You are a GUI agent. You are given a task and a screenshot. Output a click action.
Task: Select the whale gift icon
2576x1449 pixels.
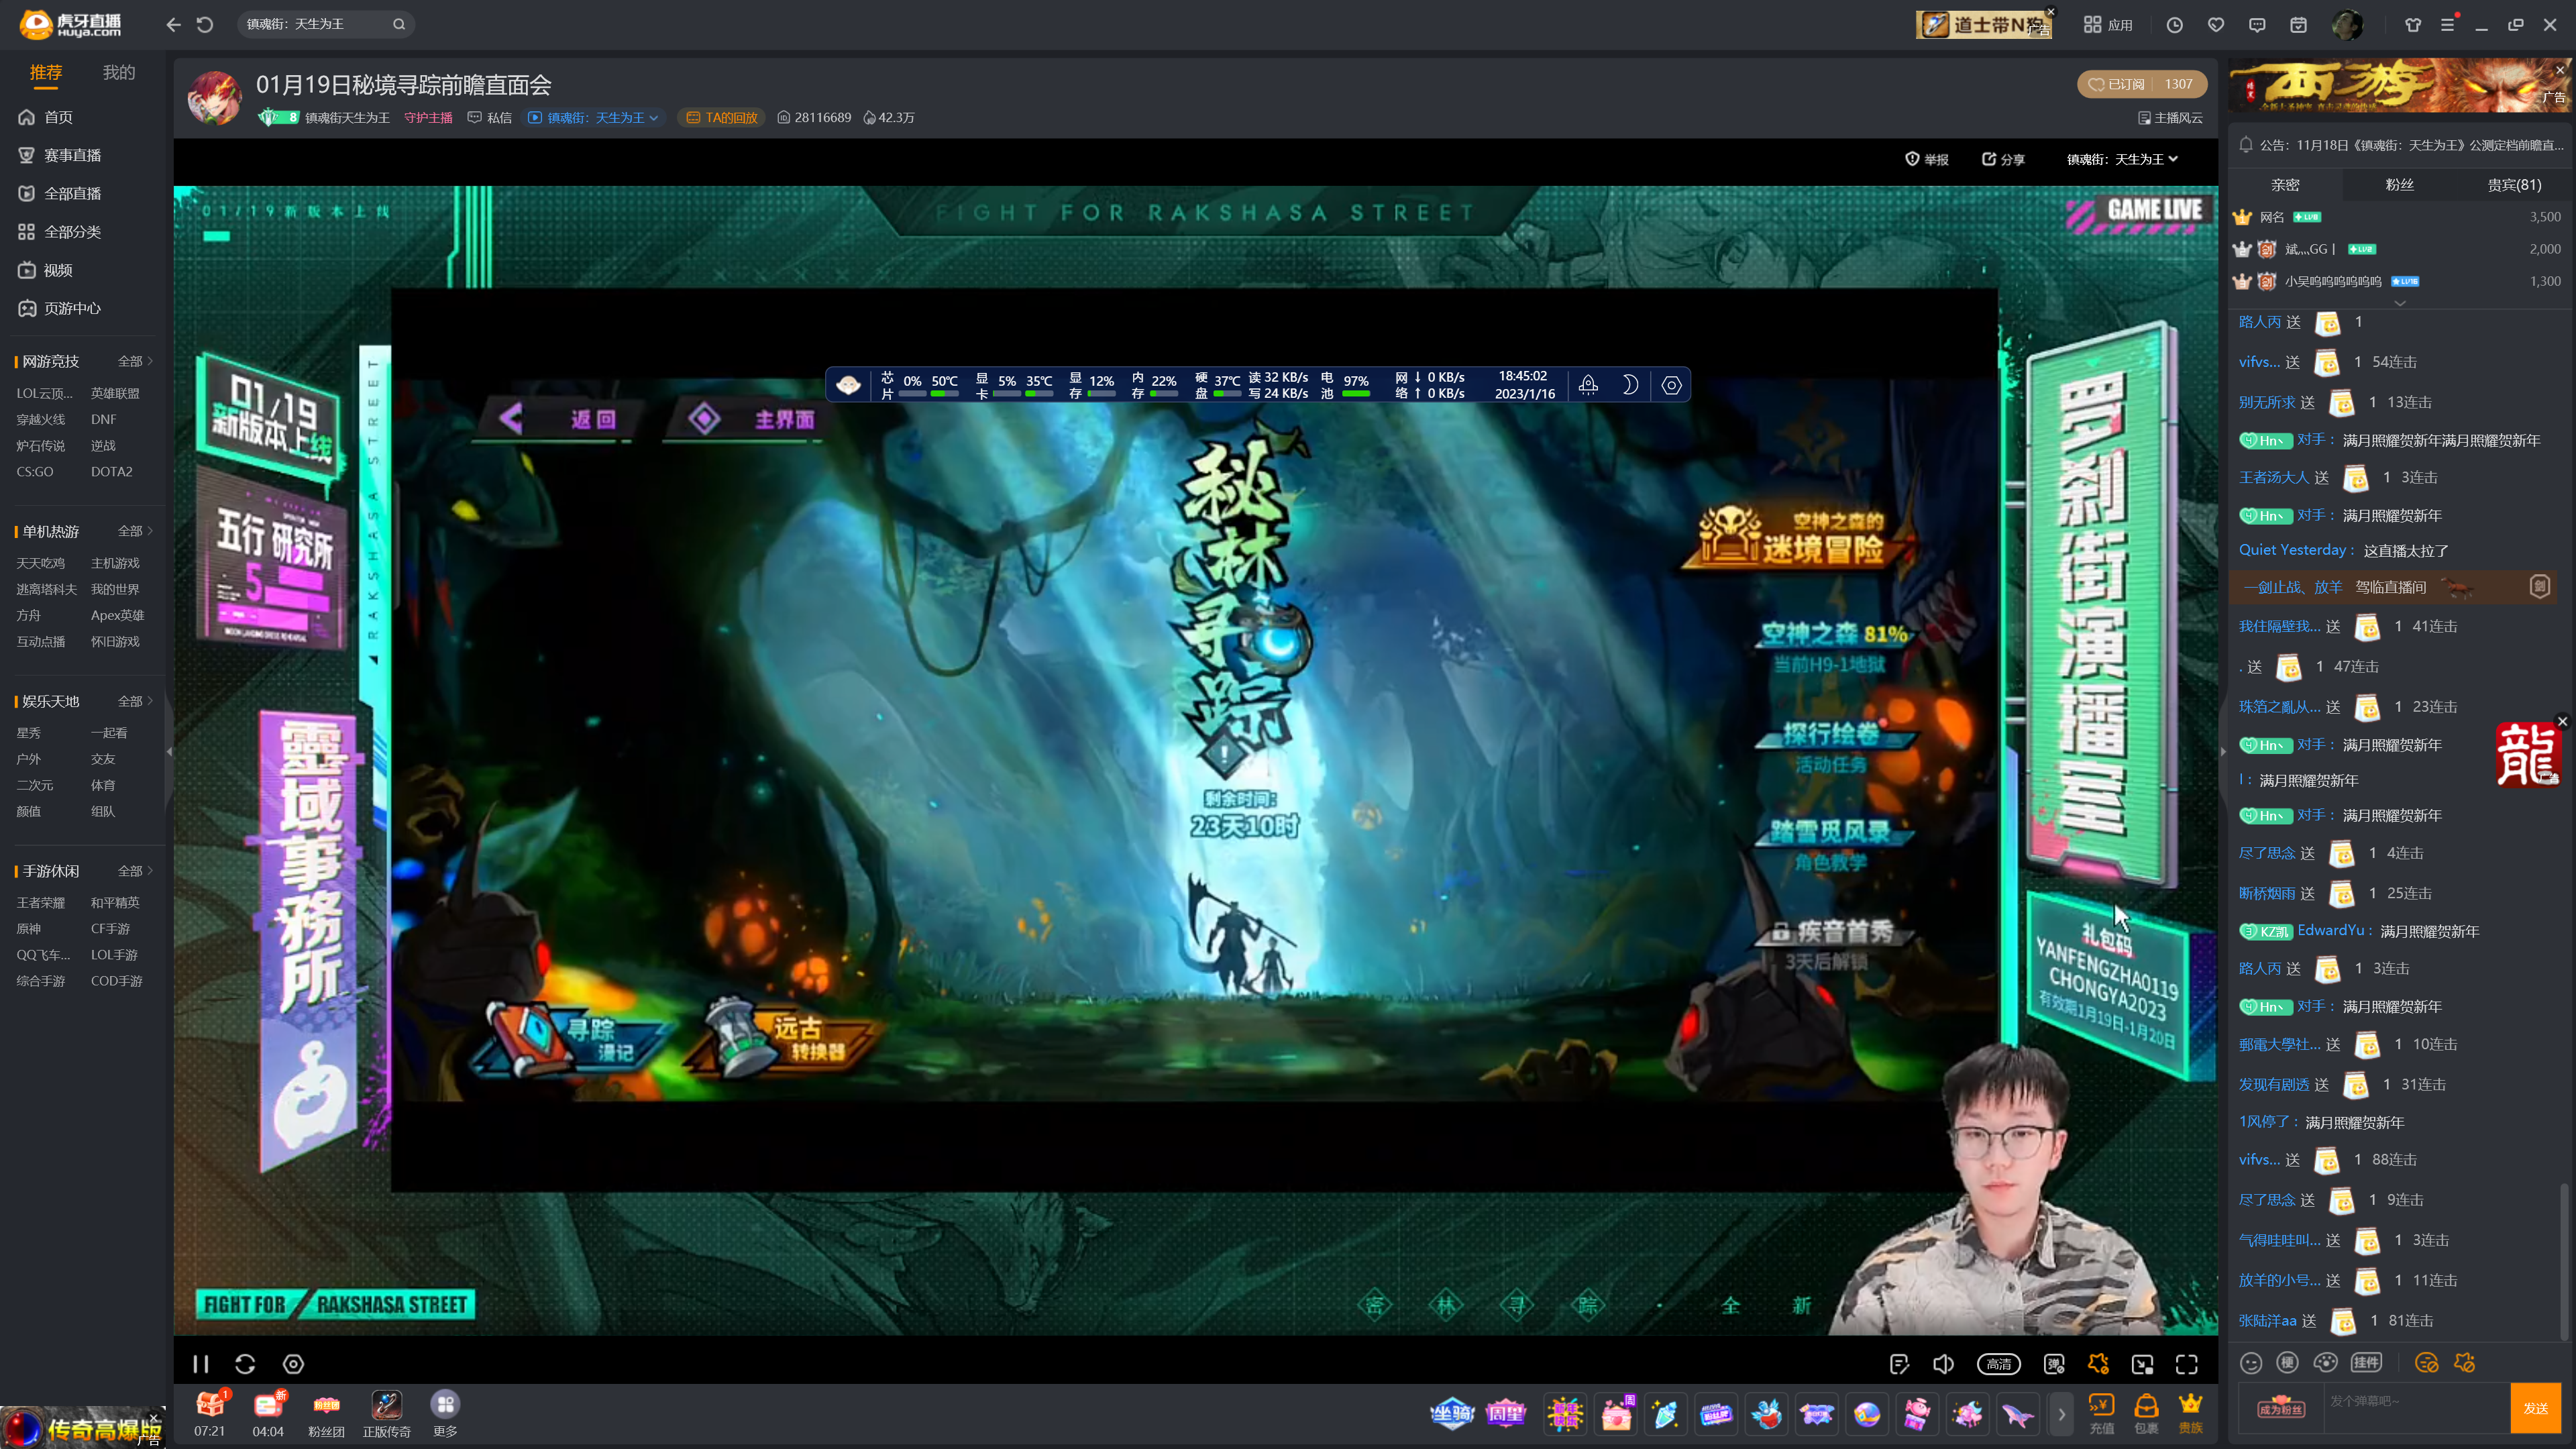click(x=2018, y=1415)
